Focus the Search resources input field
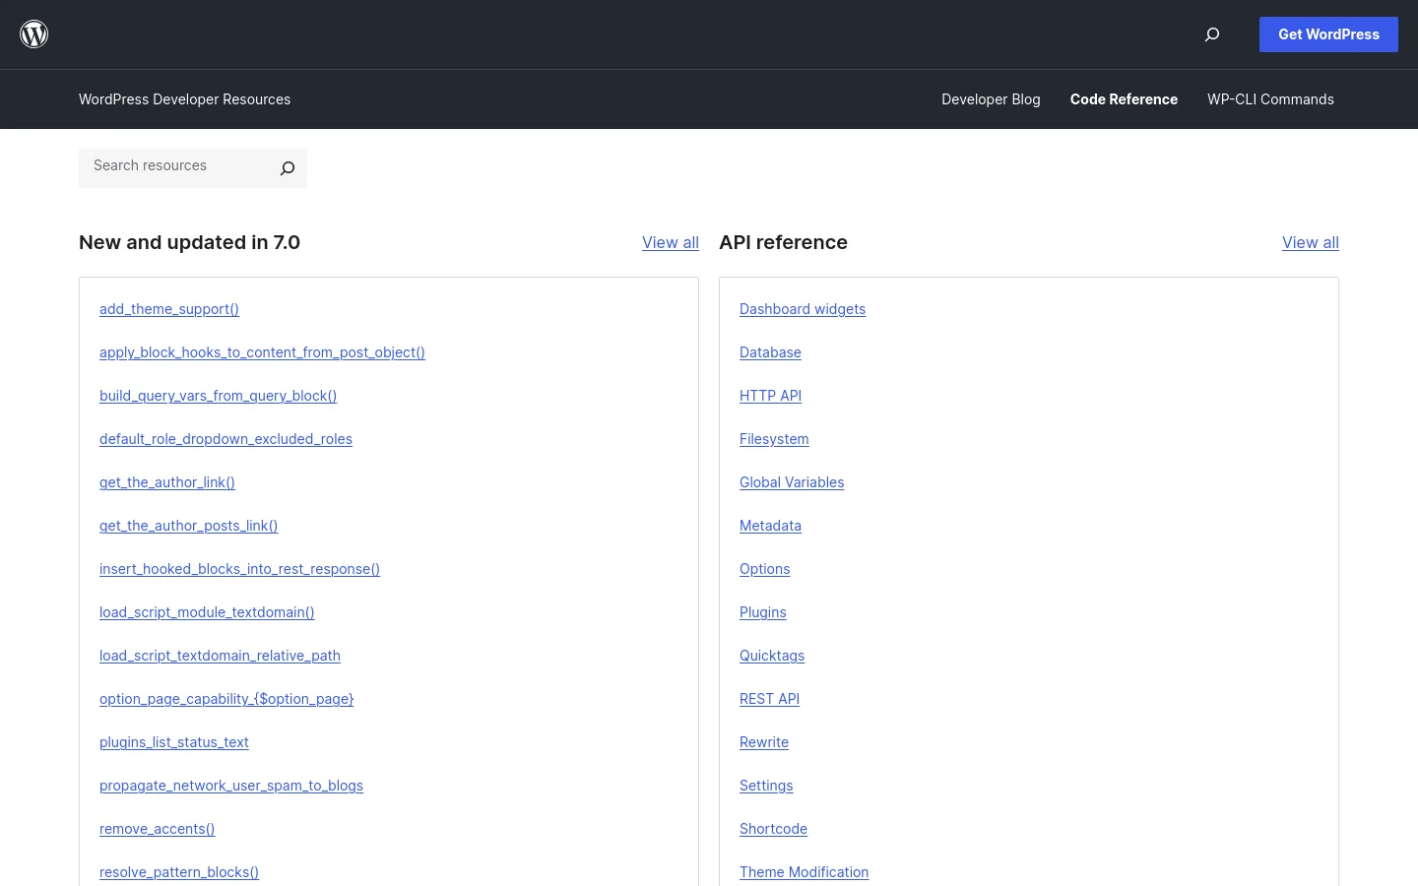The width and height of the screenshot is (1418, 886). coord(175,166)
